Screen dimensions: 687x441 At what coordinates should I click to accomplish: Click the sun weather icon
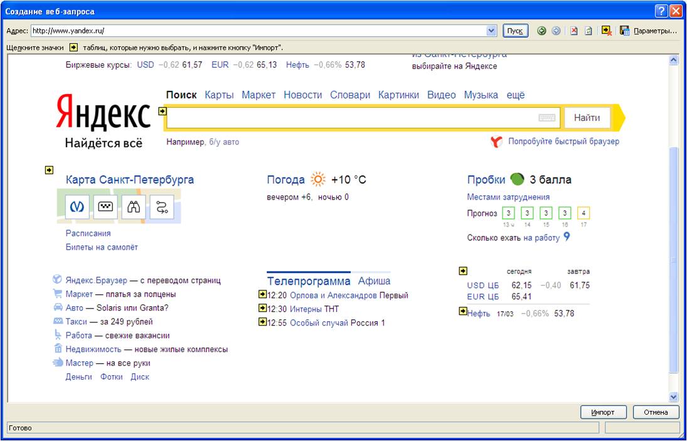[318, 179]
